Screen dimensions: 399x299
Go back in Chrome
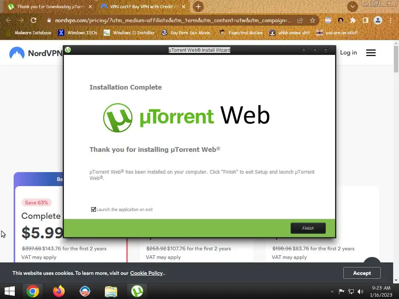coord(9,20)
